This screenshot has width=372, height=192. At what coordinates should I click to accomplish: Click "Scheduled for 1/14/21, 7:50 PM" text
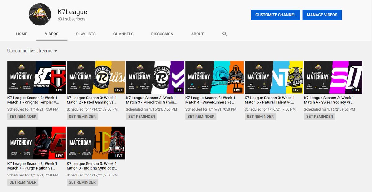[33, 109]
